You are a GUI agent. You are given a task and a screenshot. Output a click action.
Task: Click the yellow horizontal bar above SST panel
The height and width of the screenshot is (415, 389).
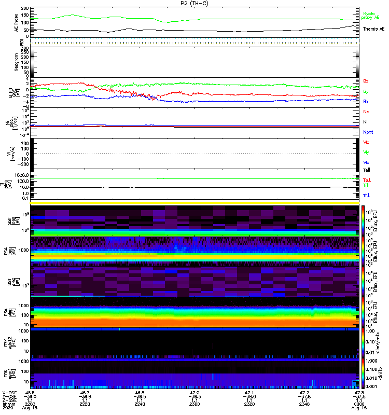[x=195, y=203]
